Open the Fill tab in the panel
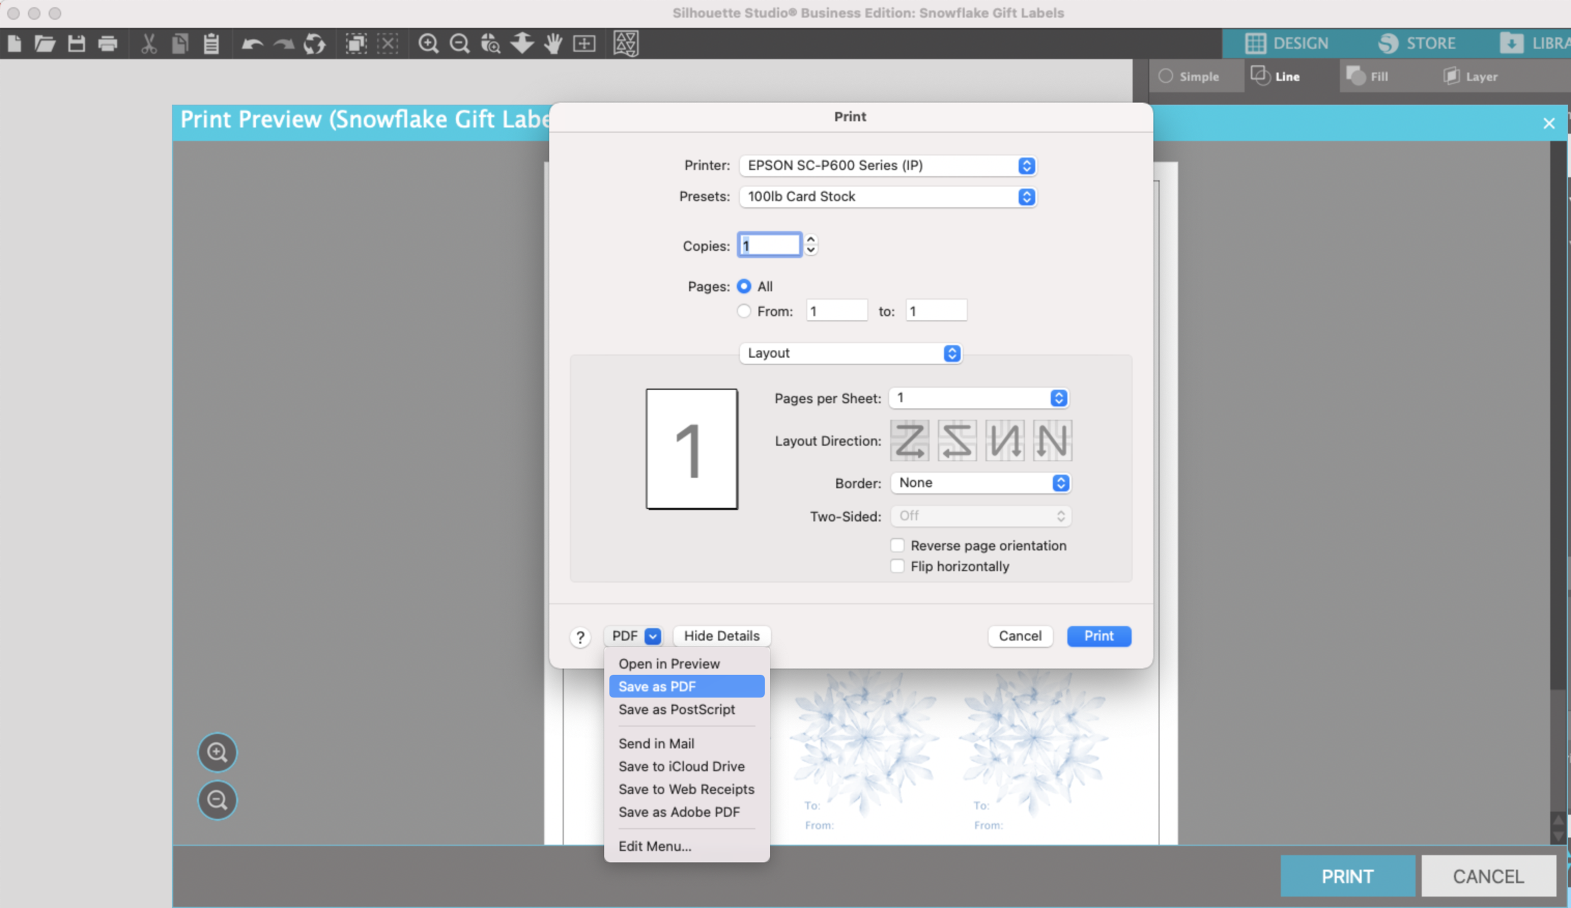The height and width of the screenshot is (908, 1571). (1367, 77)
